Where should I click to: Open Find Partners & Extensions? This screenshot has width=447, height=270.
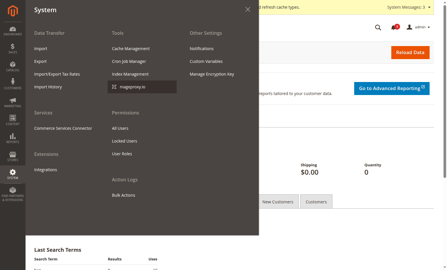[x=13, y=194]
